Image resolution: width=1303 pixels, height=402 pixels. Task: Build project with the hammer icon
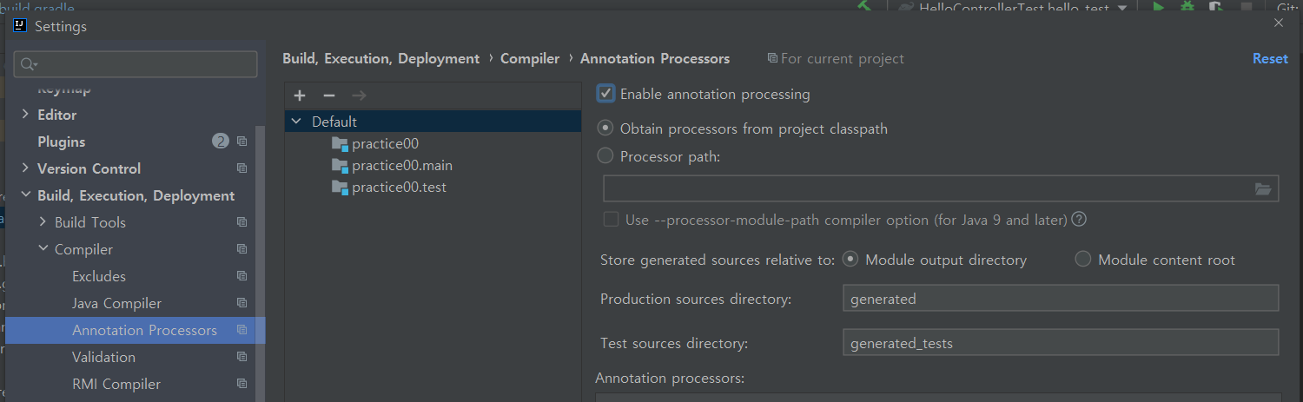863,6
